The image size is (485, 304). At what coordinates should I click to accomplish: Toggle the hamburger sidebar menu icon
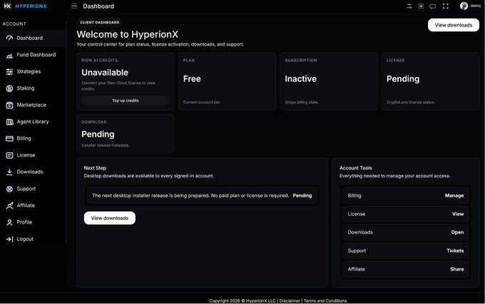click(74, 6)
